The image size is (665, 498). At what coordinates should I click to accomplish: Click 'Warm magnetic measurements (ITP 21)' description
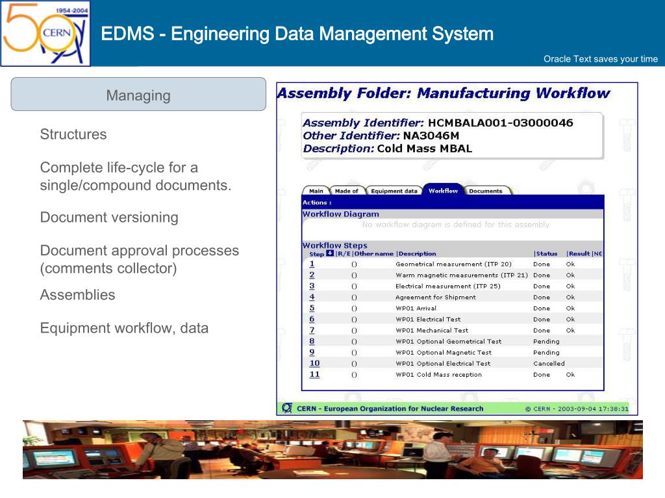462,275
